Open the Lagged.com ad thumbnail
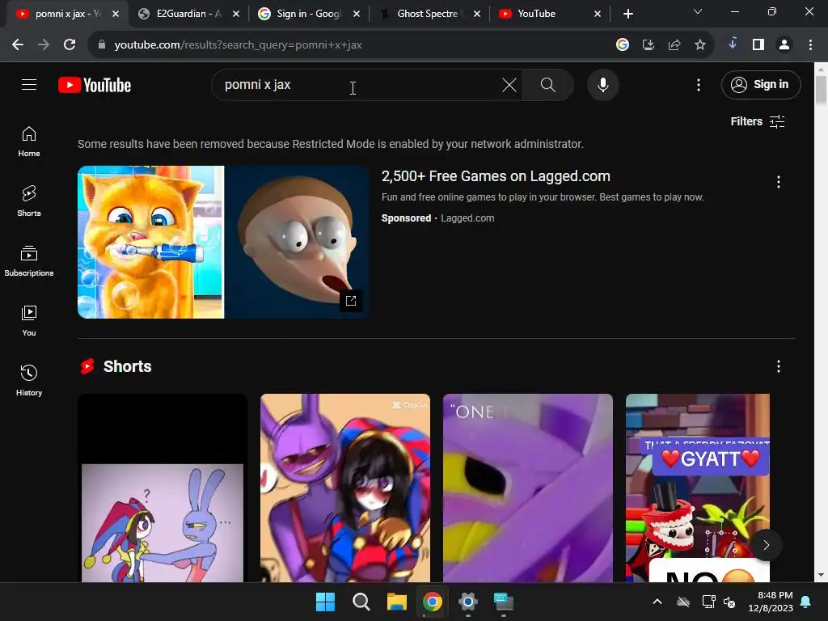Screen dimensions: 828x621 pos(223,242)
